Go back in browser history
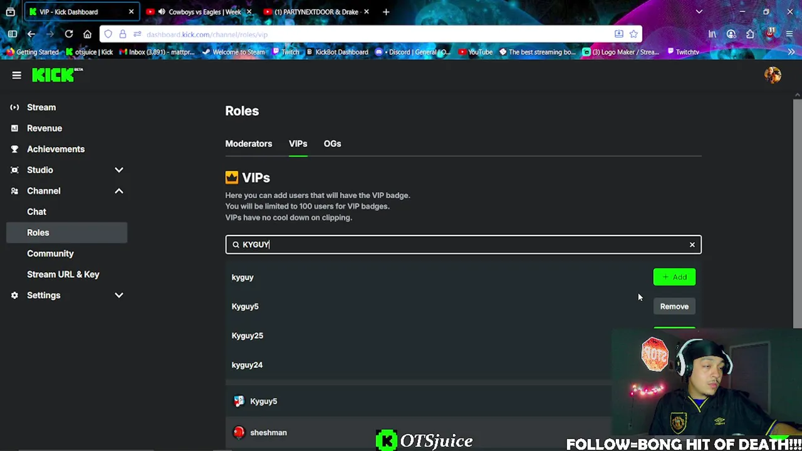Image resolution: width=802 pixels, height=451 pixels. [31, 34]
